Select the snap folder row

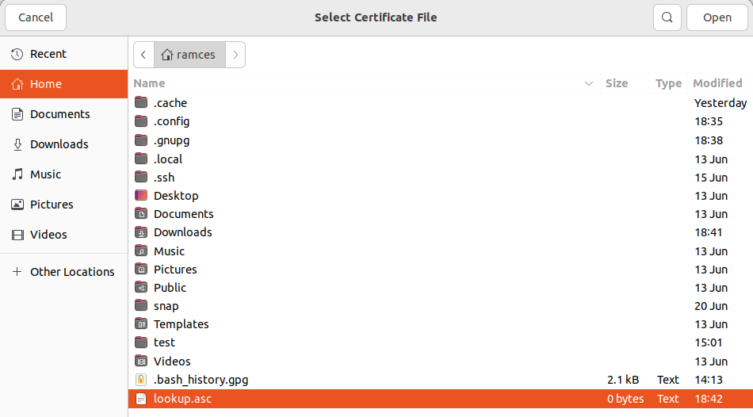tap(441, 306)
